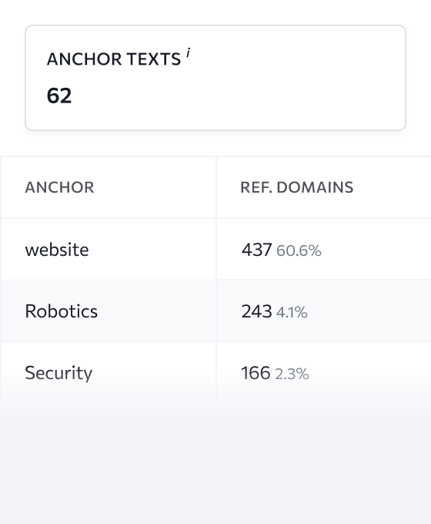Click the 243 referring domains value
Image resolution: width=431 pixels, height=524 pixels.
click(256, 311)
